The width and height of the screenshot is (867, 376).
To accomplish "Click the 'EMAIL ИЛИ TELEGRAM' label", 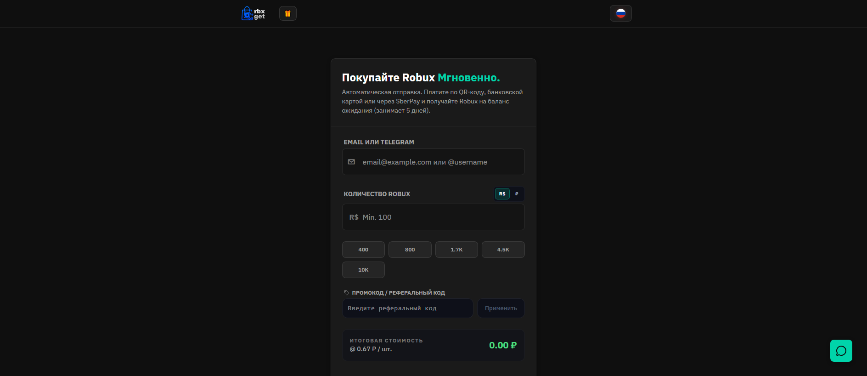I will click(x=379, y=142).
